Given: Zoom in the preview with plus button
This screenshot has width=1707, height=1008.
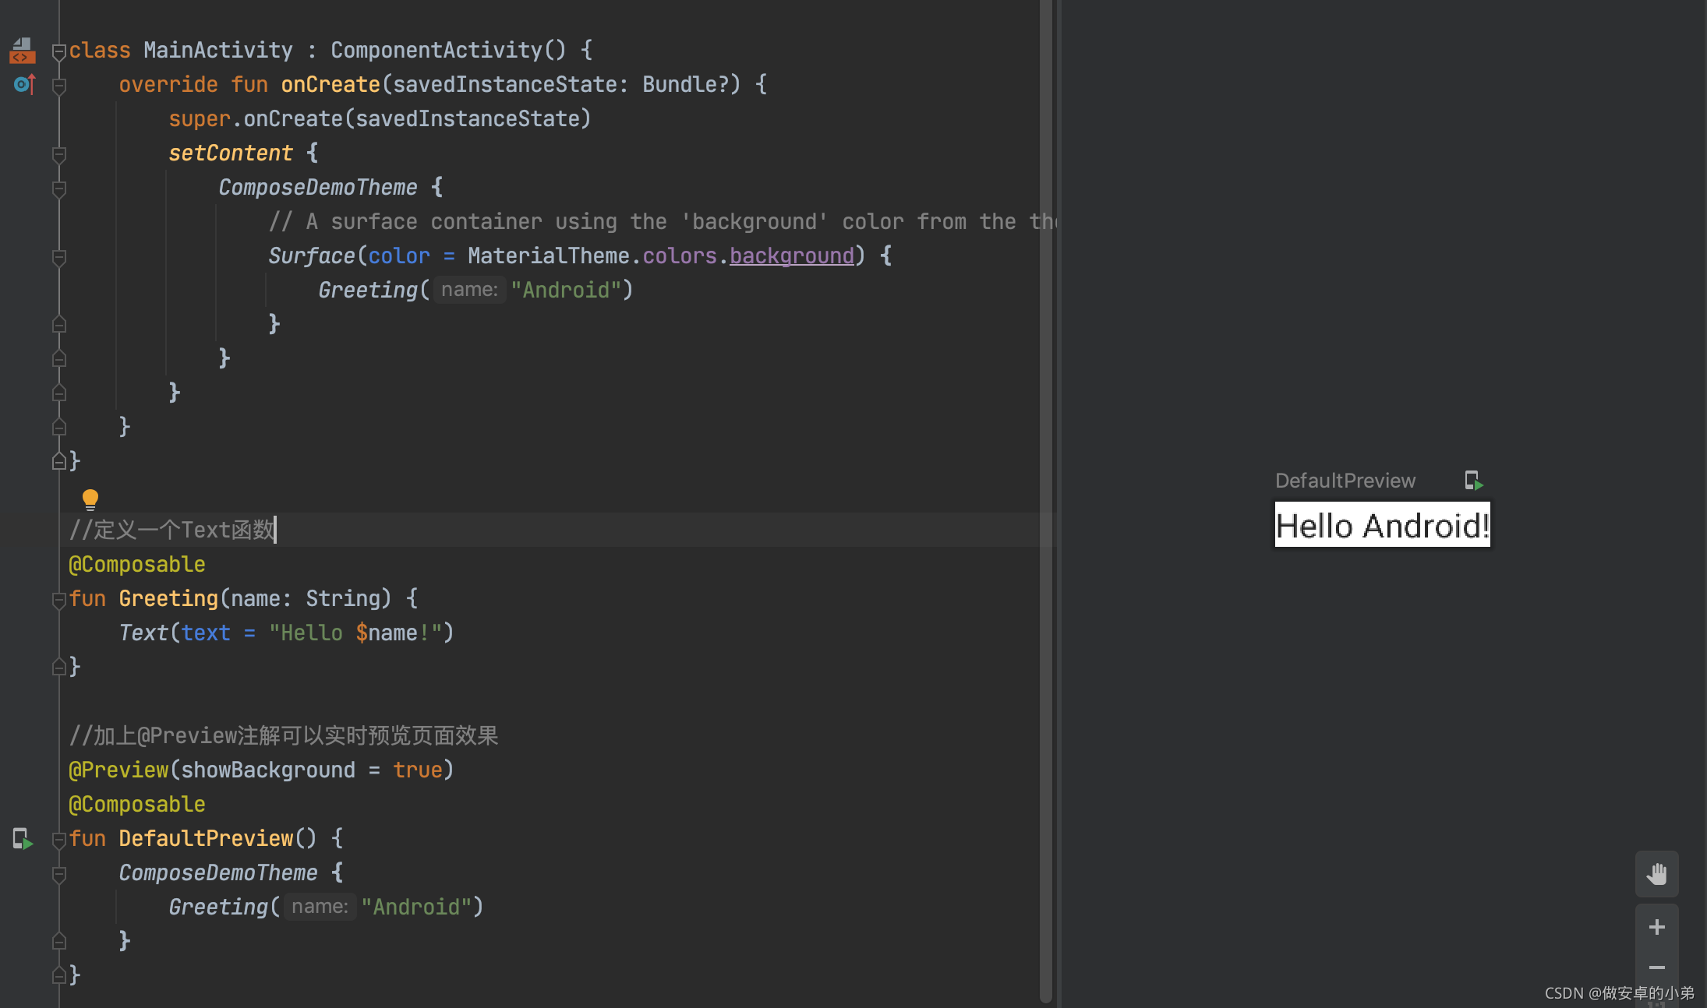Looking at the screenshot, I should pos(1656,927).
